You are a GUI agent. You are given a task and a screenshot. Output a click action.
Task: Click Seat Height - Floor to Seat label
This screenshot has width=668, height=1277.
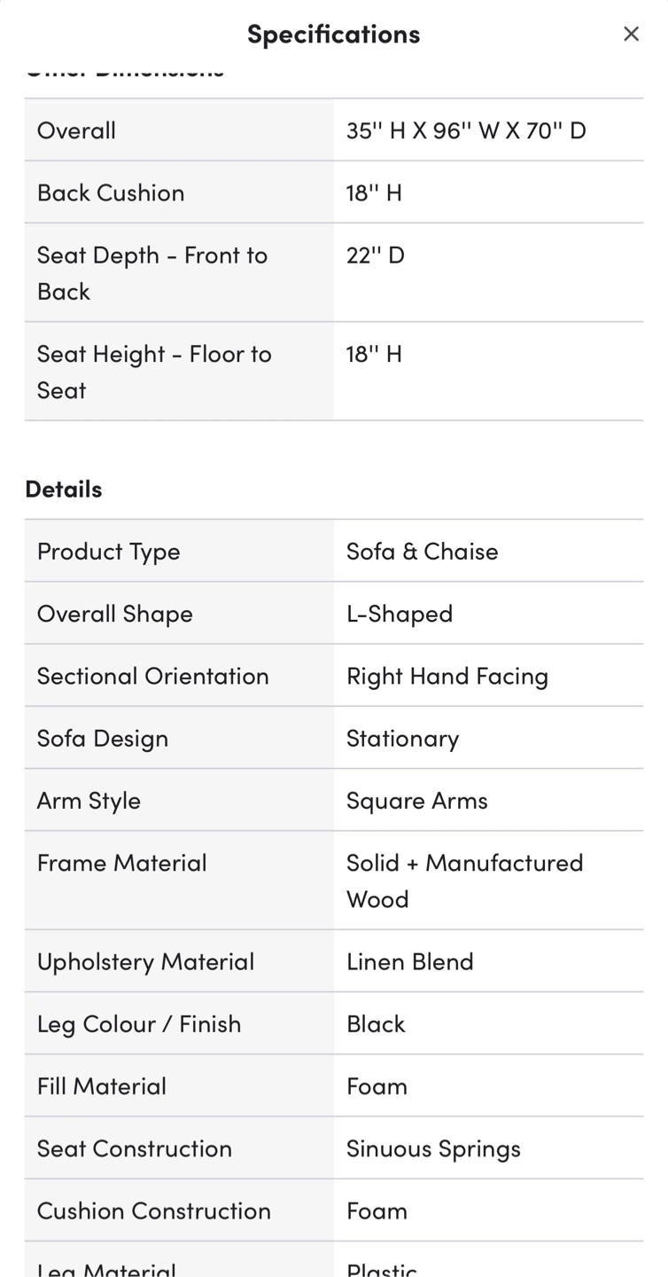click(x=154, y=372)
